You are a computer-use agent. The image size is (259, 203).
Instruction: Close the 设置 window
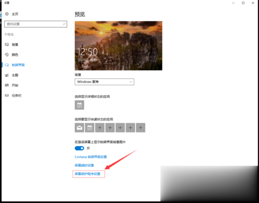click(253, 3)
